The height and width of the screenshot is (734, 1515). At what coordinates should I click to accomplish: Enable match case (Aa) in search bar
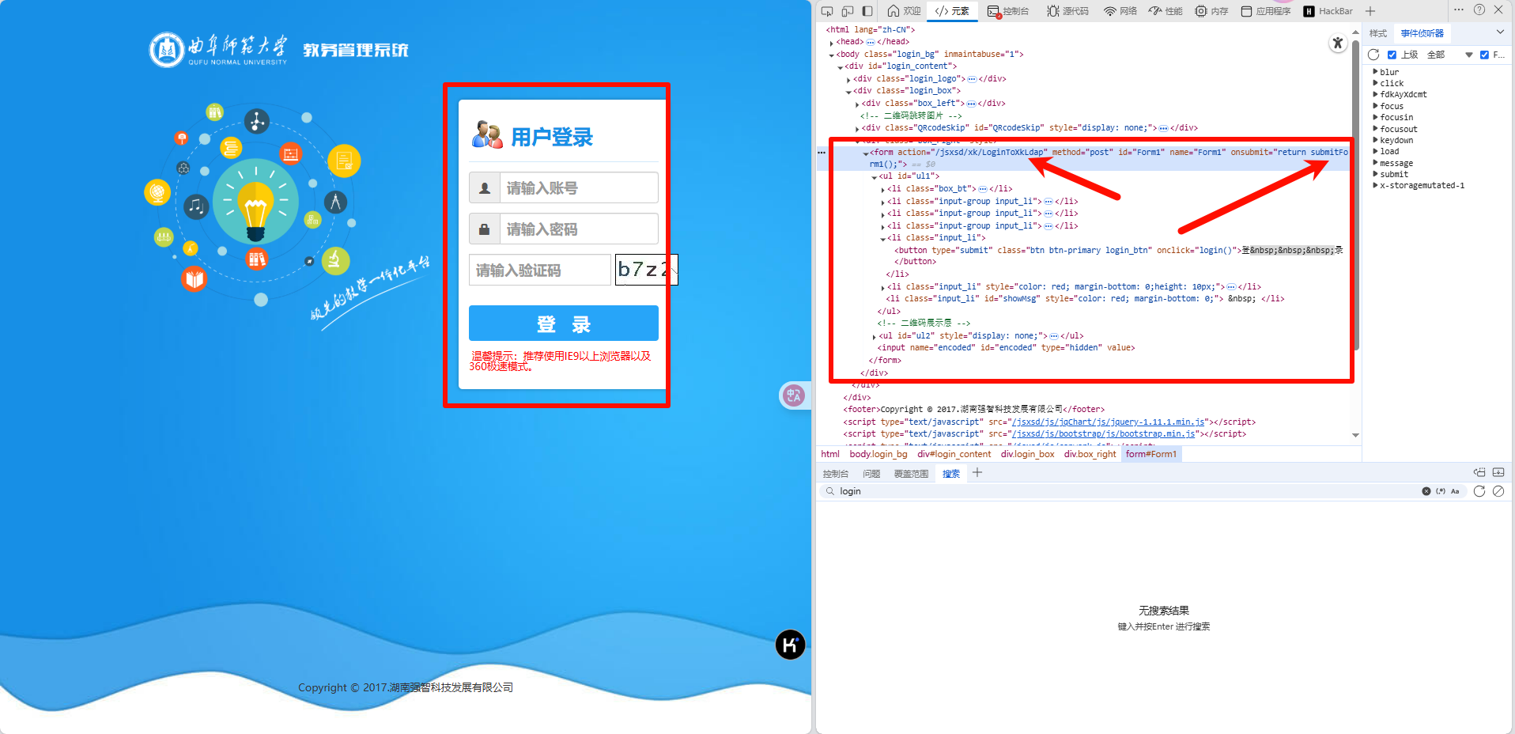pyautogui.click(x=1455, y=491)
